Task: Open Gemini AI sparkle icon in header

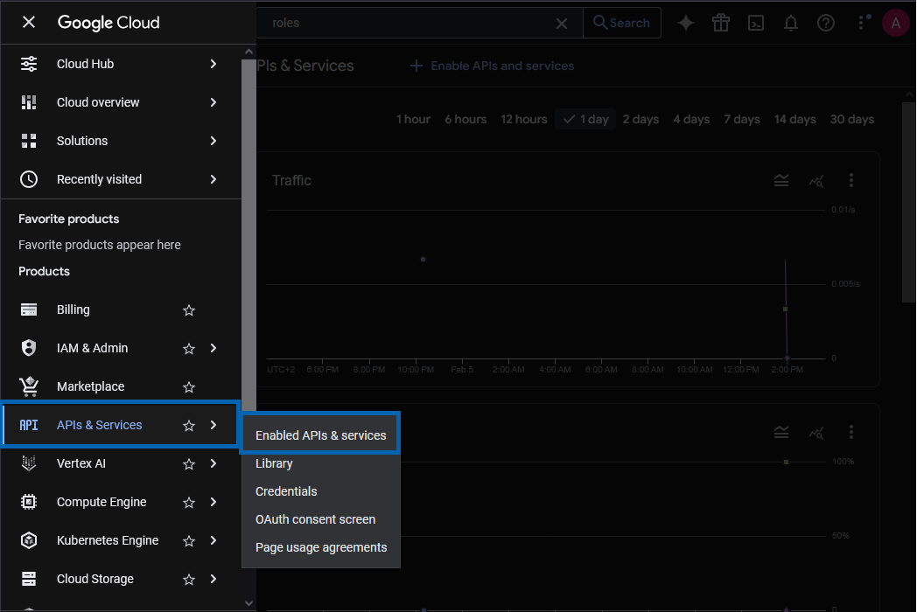Action: coord(686,23)
